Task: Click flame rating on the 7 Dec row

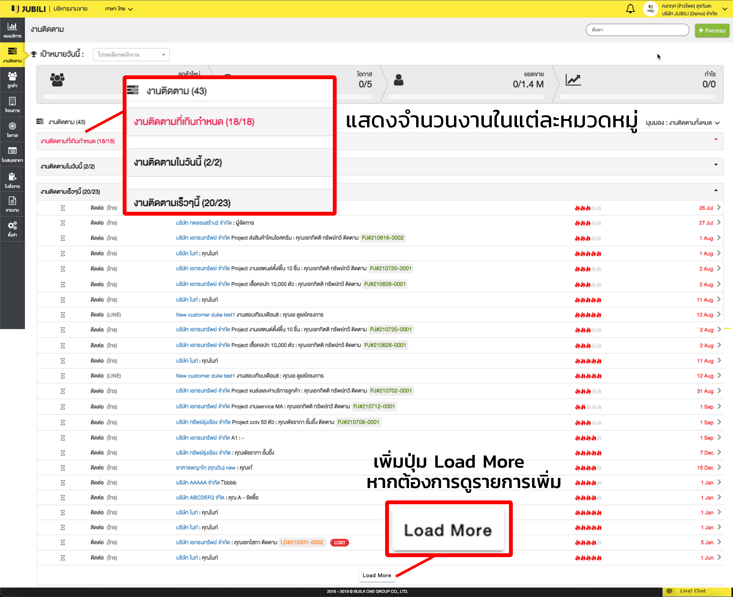Action: 588,453
